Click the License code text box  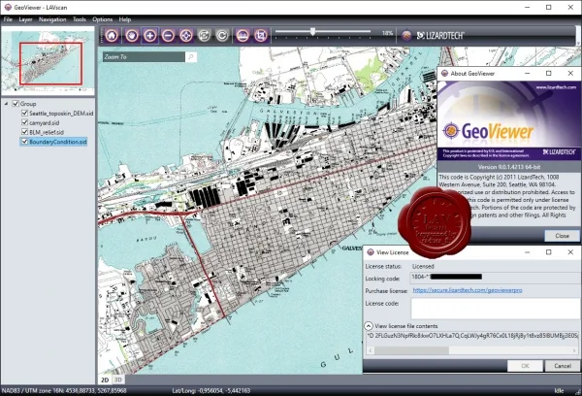coord(496,309)
